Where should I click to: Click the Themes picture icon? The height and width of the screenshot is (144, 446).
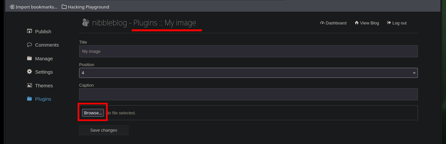(x=29, y=85)
